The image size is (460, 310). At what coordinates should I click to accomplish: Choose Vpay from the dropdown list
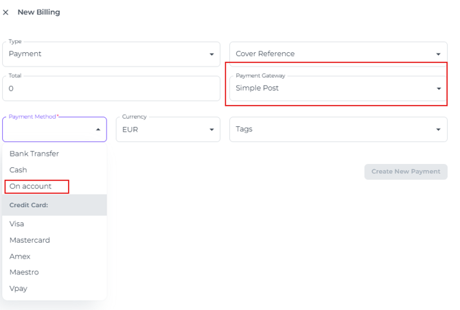[x=19, y=289]
